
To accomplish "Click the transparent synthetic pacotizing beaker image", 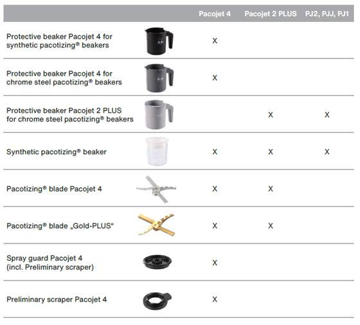I will tap(157, 152).
